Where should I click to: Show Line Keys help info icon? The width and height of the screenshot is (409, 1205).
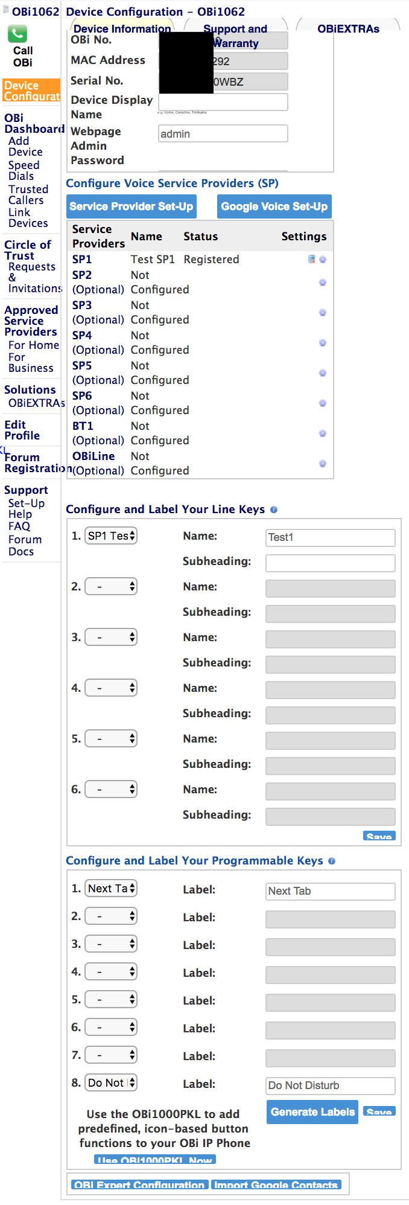point(274,510)
